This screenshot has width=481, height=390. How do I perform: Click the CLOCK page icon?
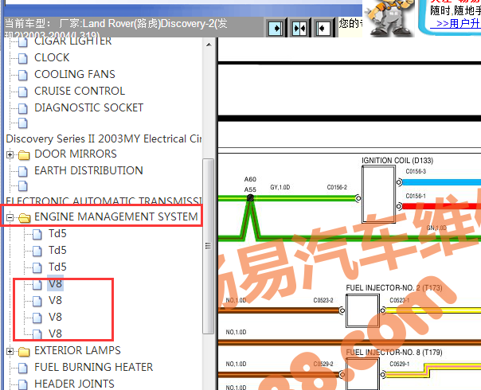click(23, 58)
